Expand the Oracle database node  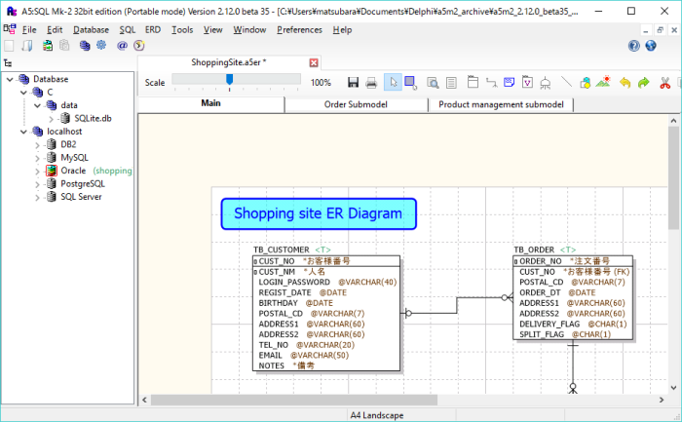click(x=37, y=172)
